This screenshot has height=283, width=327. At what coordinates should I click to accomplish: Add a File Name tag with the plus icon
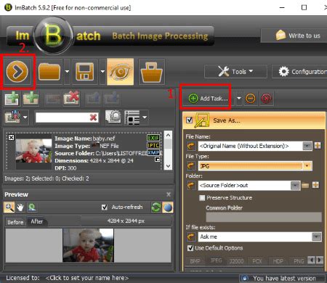point(318,146)
